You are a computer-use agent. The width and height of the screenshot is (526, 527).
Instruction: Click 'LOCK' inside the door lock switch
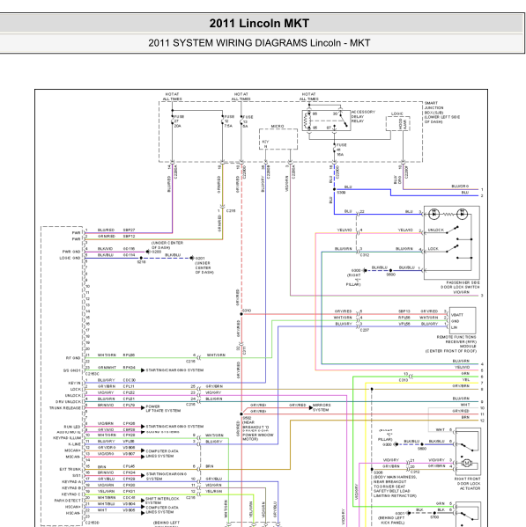click(433, 249)
